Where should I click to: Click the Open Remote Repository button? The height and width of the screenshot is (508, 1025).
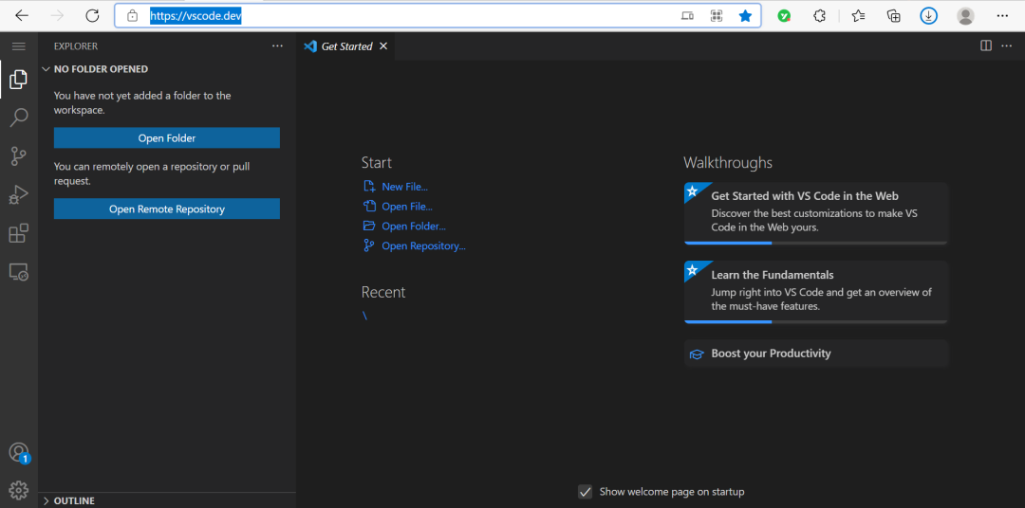point(167,209)
